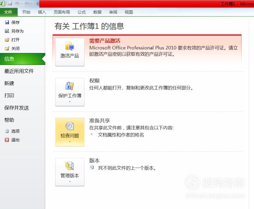The width and height of the screenshot is (254, 209).
Task: Switch to the 视图 ribbon tab
Action: coord(129,12)
